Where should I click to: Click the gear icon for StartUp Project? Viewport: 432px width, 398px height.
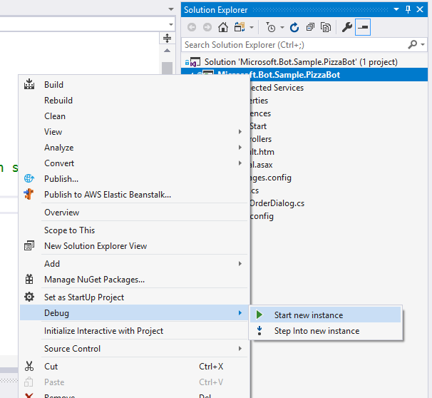point(29,297)
